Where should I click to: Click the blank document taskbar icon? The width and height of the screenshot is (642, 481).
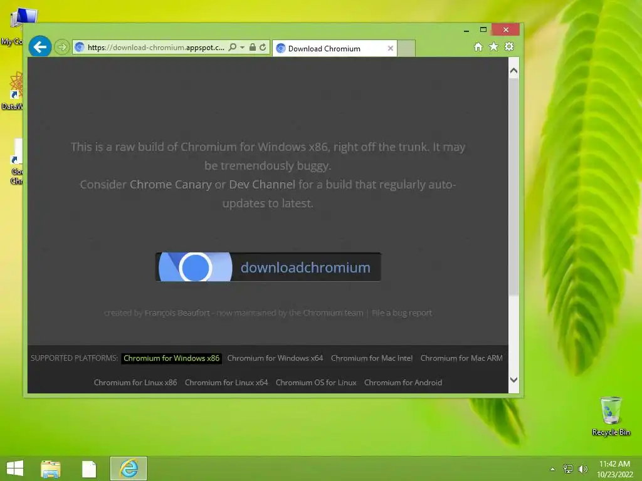(x=89, y=468)
